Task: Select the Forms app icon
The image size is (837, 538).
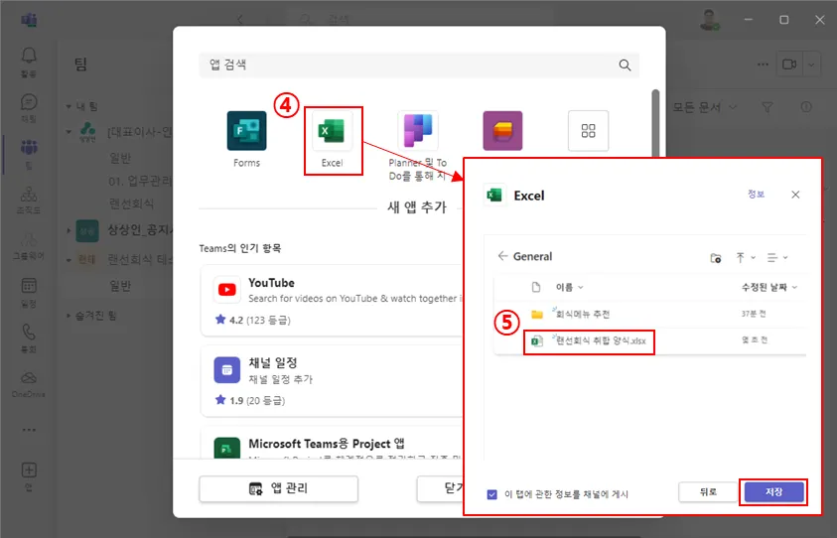Action: (246, 131)
